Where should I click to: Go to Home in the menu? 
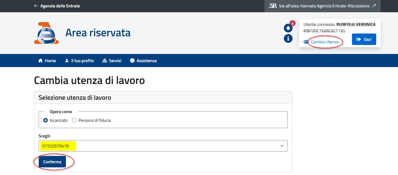tap(47, 61)
